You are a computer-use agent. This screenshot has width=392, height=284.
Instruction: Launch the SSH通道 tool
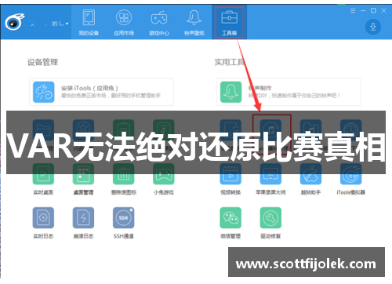click(x=124, y=223)
